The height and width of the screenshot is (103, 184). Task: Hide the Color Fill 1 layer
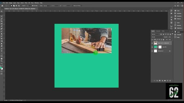point(152,47)
